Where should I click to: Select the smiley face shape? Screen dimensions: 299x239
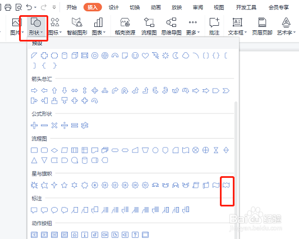[x=135, y=56]
